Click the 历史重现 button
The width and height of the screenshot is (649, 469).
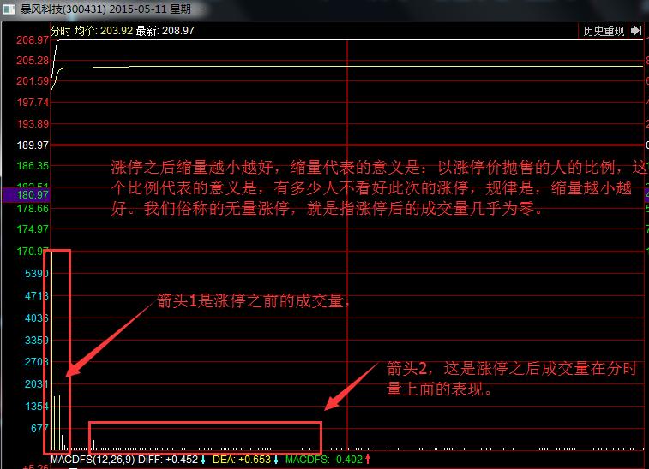604,31
